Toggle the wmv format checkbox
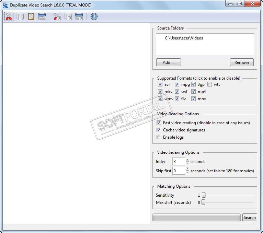The image size is (263, 233). point(160,99)
